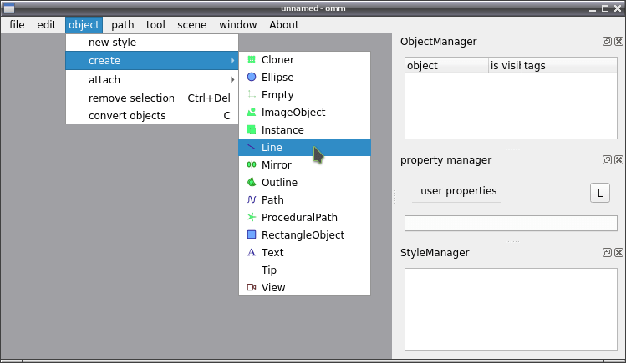Create a Path object
Screen dimensions: 626x363
point(304,200)
